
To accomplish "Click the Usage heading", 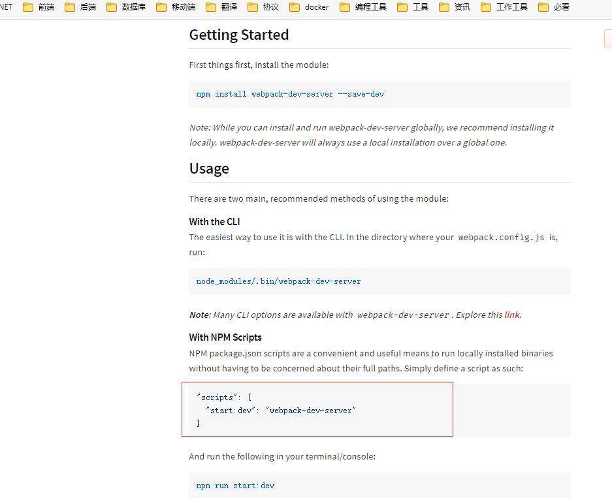I will (209, 168).
